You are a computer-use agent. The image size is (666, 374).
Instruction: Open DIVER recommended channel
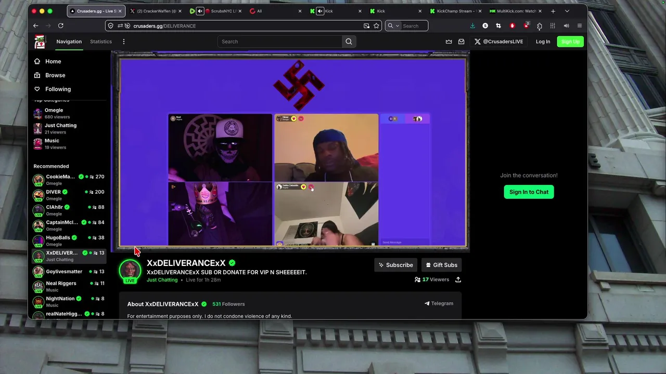click(x=69, y=195)
